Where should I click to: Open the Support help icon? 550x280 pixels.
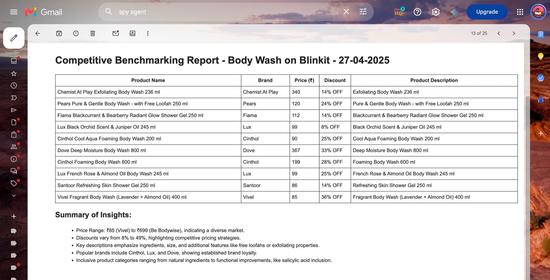[417, 12]
